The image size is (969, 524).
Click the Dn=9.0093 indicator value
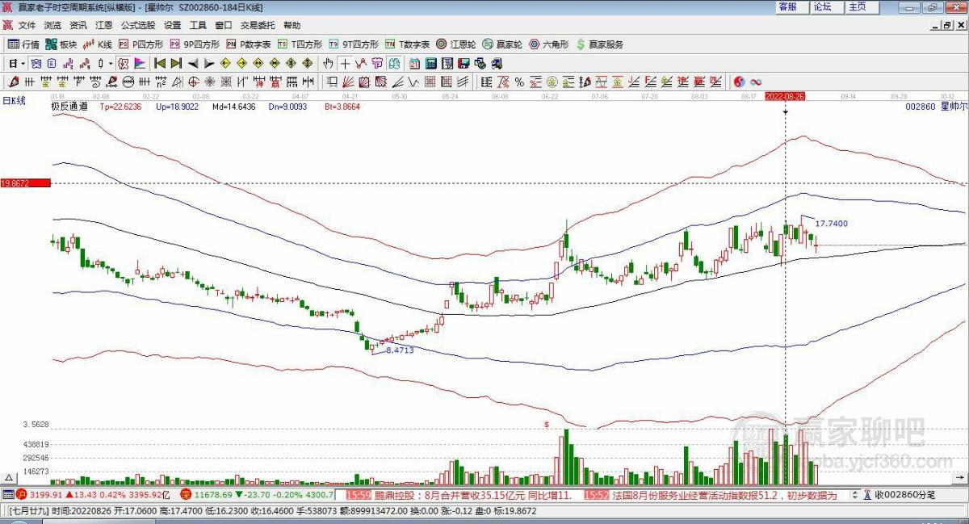tap(287, 106)
